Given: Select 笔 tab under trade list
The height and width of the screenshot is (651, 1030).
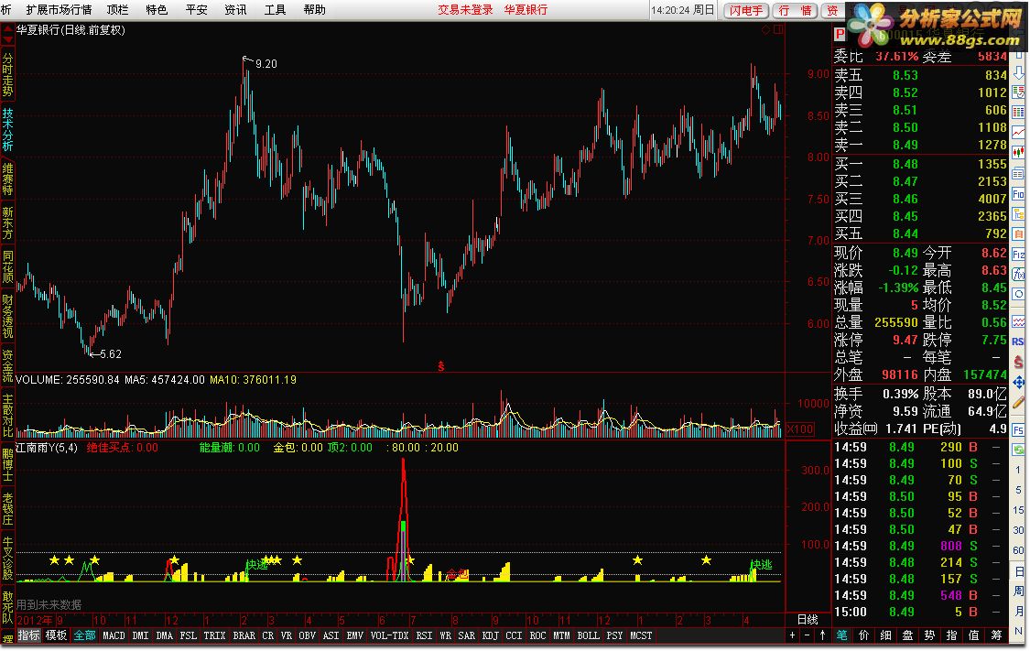Looking at the screenshot, I should click(841, 635).
